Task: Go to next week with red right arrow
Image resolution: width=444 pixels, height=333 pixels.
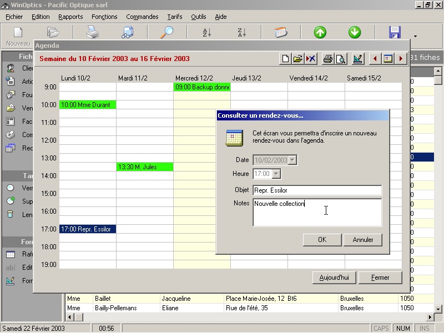Action: 401,59
